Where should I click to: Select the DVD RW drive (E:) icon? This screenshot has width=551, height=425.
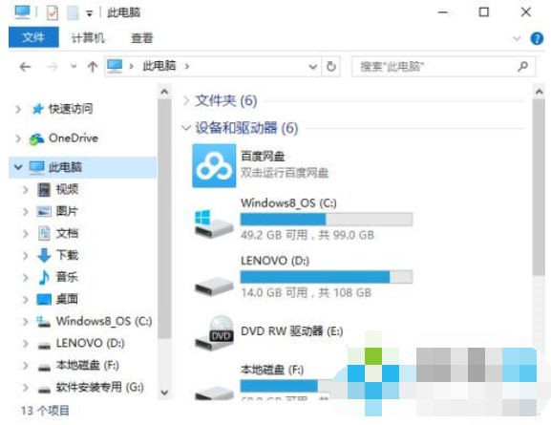click(214, 332)
